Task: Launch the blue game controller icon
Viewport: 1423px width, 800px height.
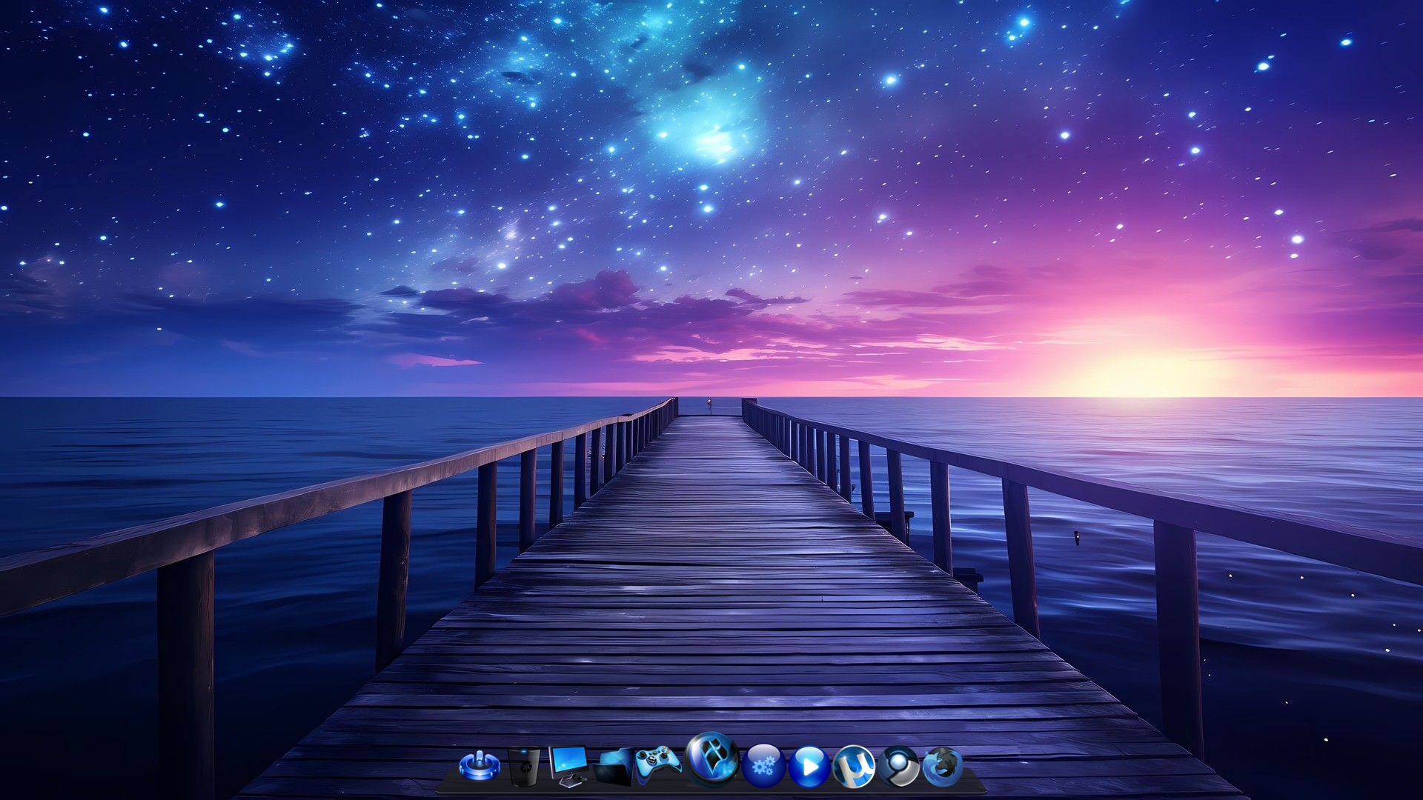Action: coord(658,764)
